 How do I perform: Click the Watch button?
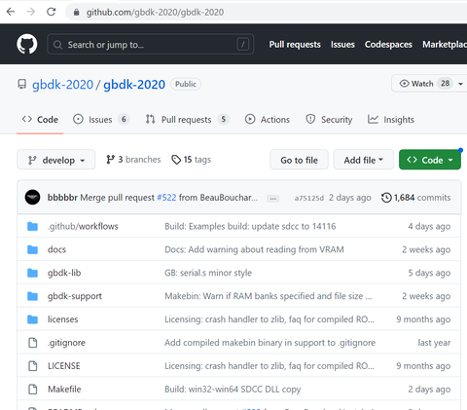[429, 84]
